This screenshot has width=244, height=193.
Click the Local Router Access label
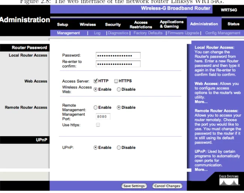pyautogui.click(x=28, y=55)
